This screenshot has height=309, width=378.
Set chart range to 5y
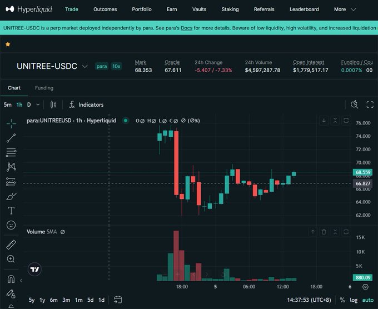pos(32,300)
